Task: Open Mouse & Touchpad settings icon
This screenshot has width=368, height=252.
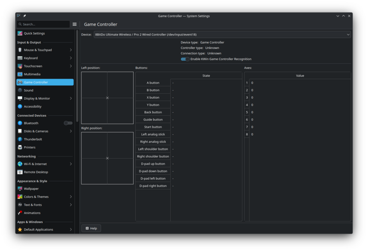Action: [20, 50]
